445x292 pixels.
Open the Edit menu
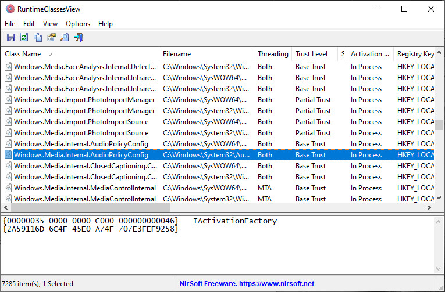click(x=29, y=24)
